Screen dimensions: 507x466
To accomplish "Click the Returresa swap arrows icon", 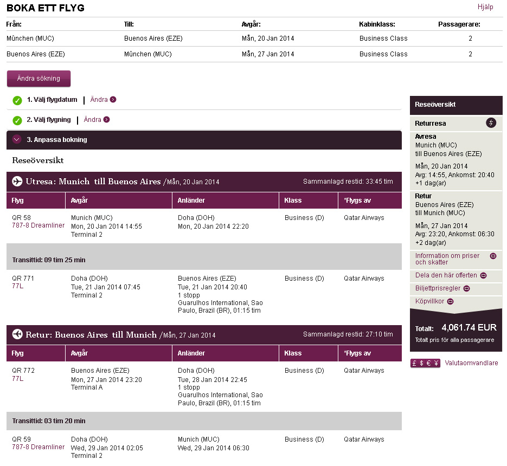I will pyautogui.click(x=491, y=123).
